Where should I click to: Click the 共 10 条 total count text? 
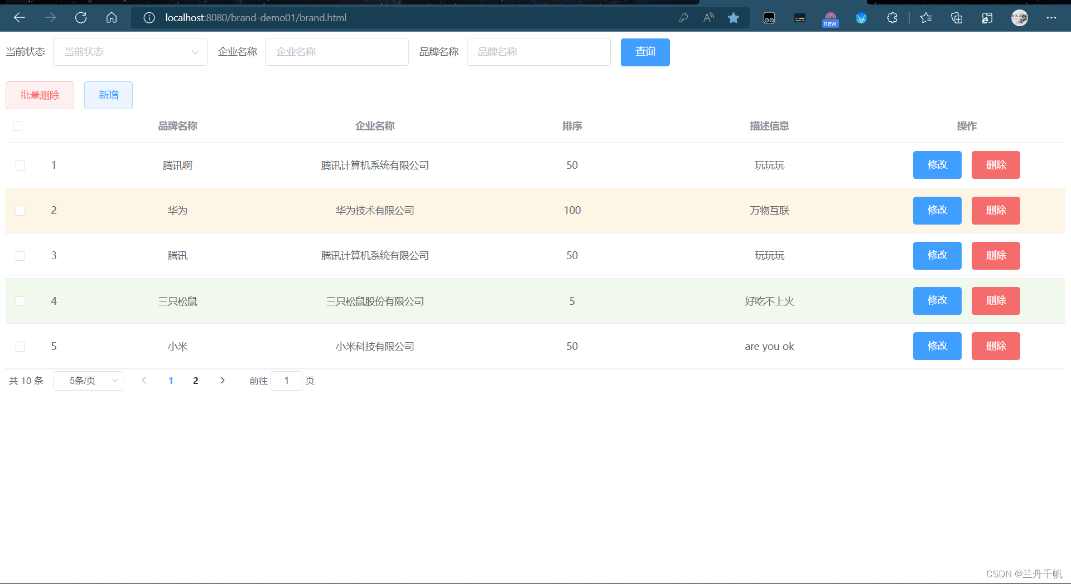click(26, 381)
